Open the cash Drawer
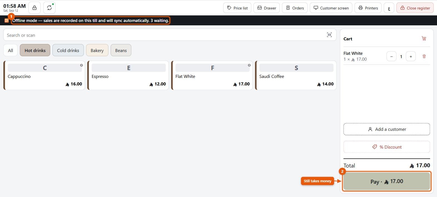This screenshot has width=437, height=197. pos(267,8)
